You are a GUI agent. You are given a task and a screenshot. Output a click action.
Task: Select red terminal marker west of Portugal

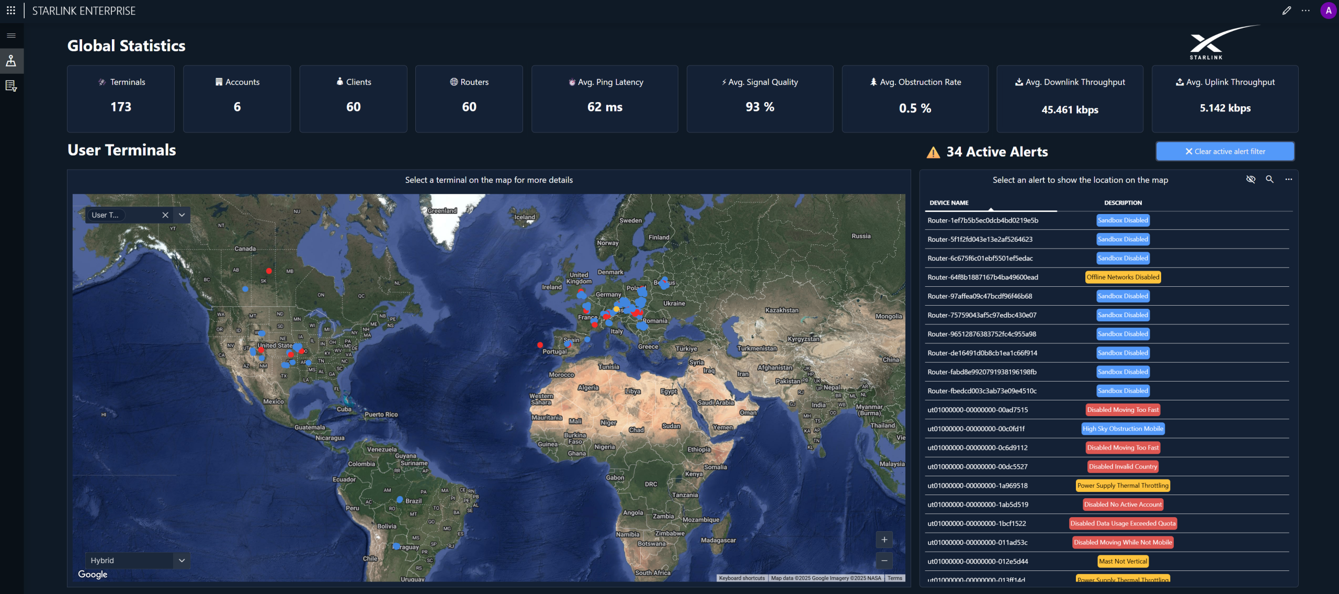(x=540, y=345)
